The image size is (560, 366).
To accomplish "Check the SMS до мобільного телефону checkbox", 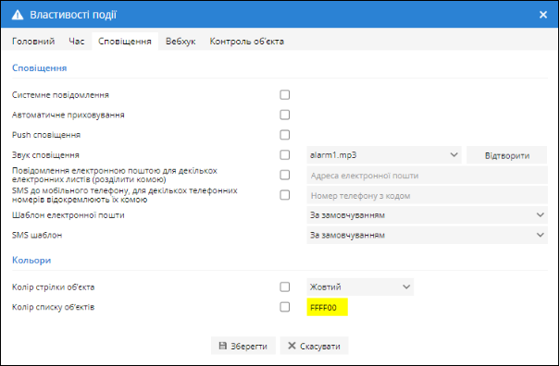I will (x=285, y=195).
